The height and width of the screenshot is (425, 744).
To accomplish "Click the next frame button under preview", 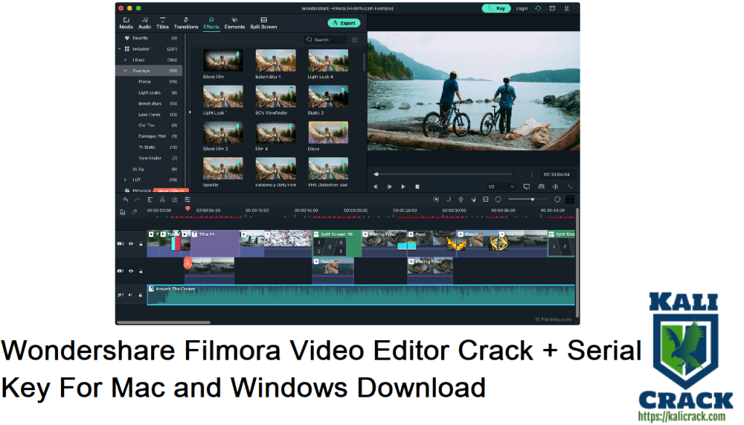I will [x=389, y=186].
